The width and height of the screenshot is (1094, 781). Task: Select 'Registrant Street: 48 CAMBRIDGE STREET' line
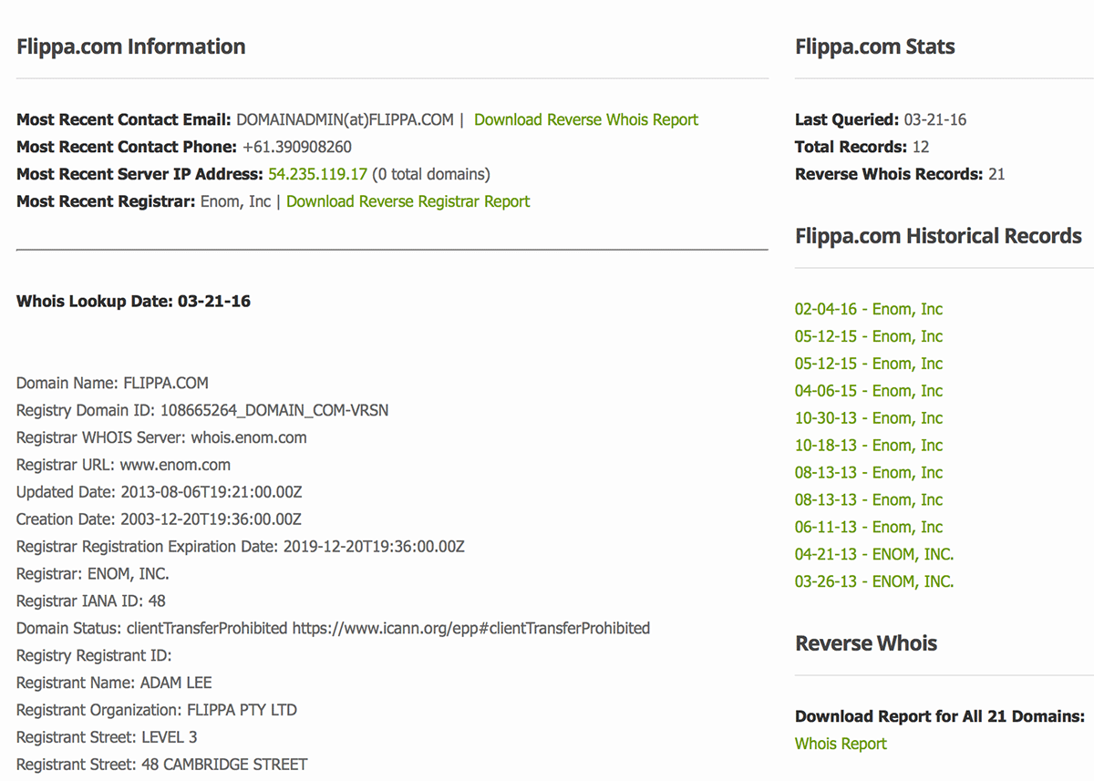coord(162,765)
